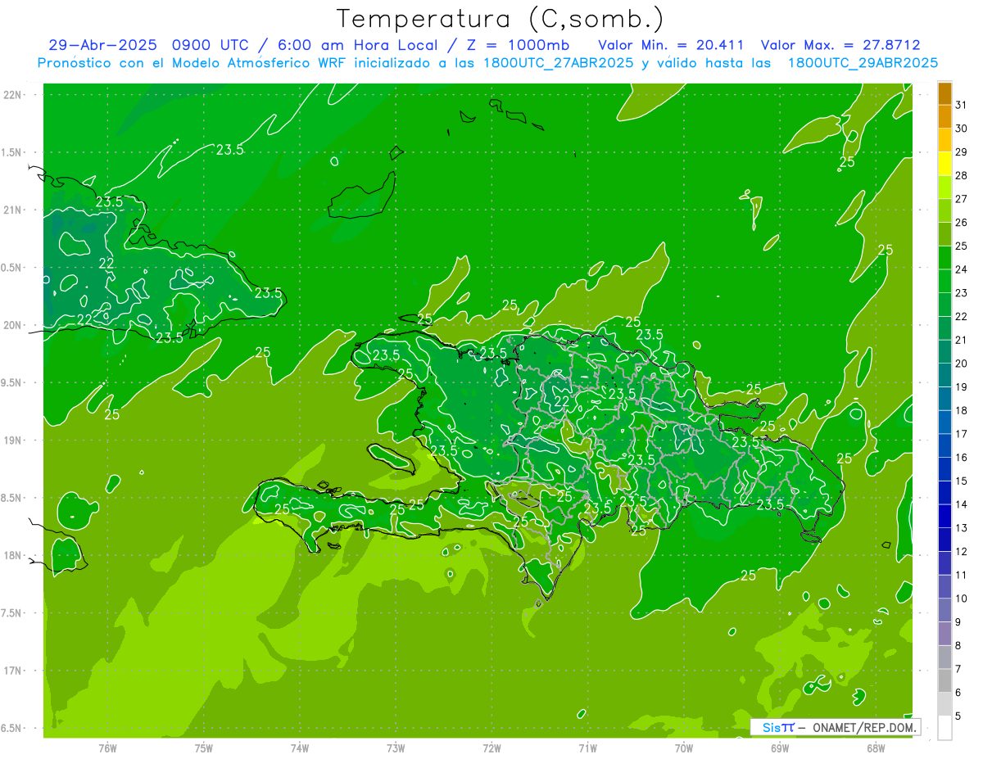Click the dark blue swatch between 13 and 14

click(944, 516)
